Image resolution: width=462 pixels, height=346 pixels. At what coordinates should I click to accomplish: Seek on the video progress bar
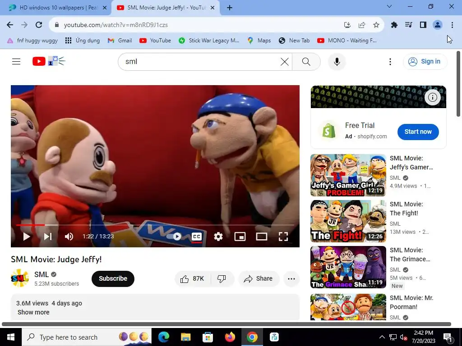pyautogui.click(x=155, y=225)
